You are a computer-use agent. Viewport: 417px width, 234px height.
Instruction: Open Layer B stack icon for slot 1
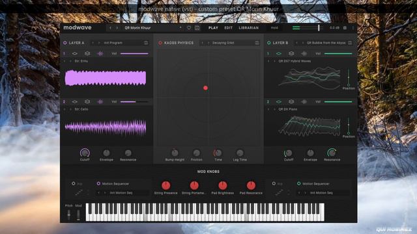click(291, 53)
